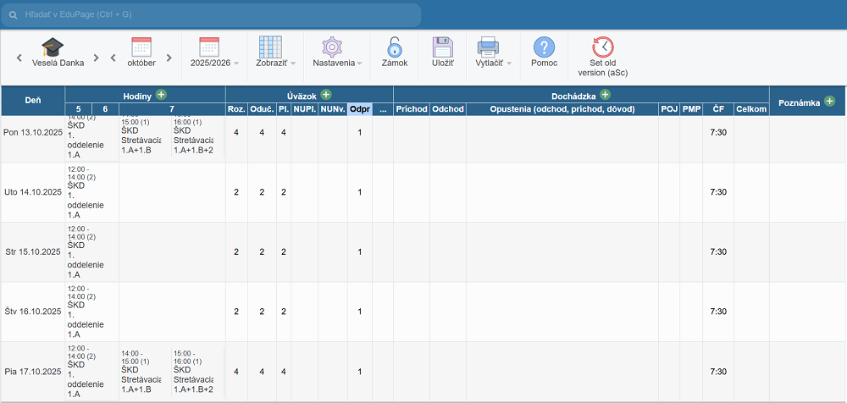Click the Vytlačiť printer icon
Viewport: 847px width, 403px height.
point(488,47)
